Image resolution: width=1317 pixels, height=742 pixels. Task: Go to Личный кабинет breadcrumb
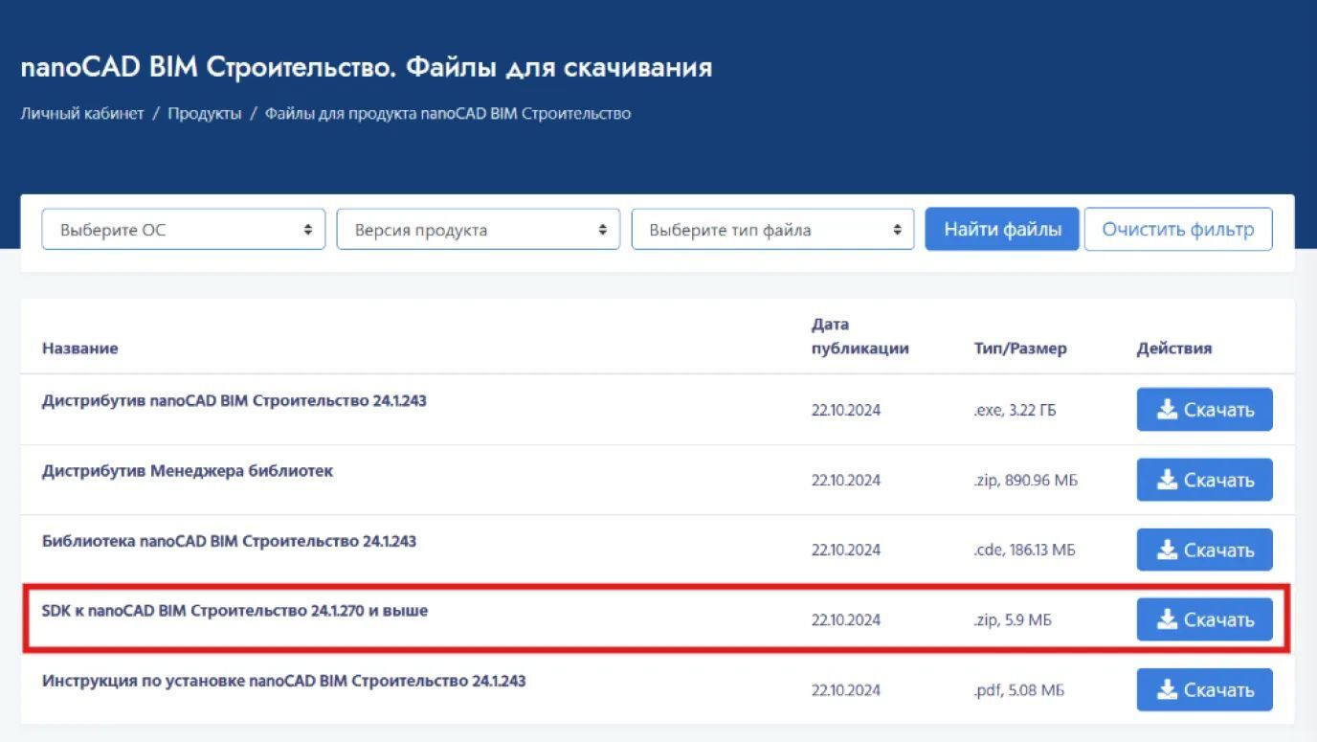point(82,113)
